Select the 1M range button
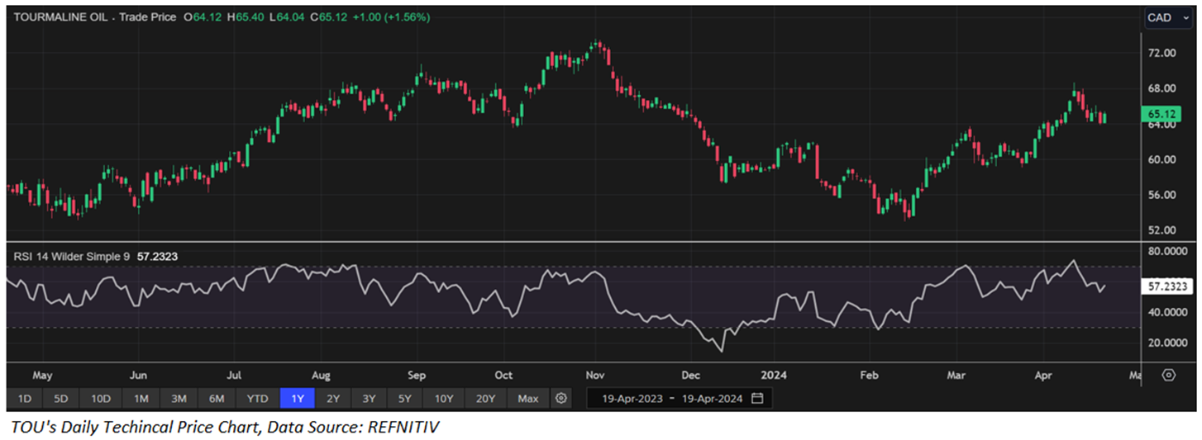1202x440 pixels. tap(141, 399)
